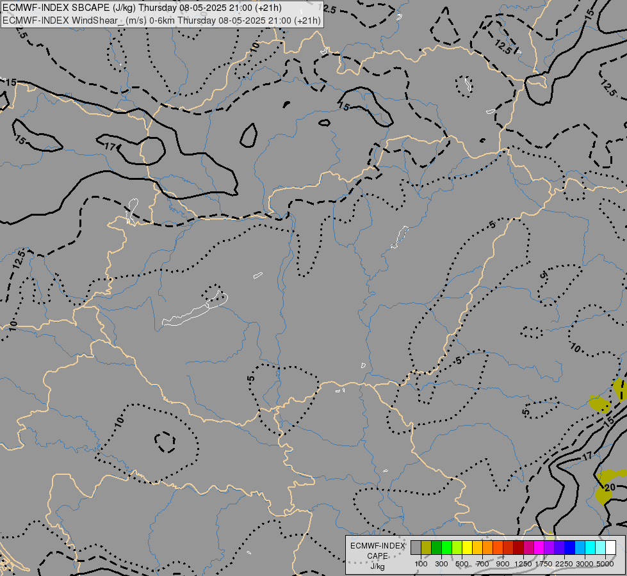Click the legend label 3000
Image resolution: width=627 pixels, height=576 pixels.
585,564
